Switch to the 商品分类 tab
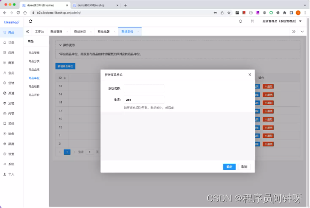Screen dimensions: 310x208 pyautogui.click(x=80, y=32)
